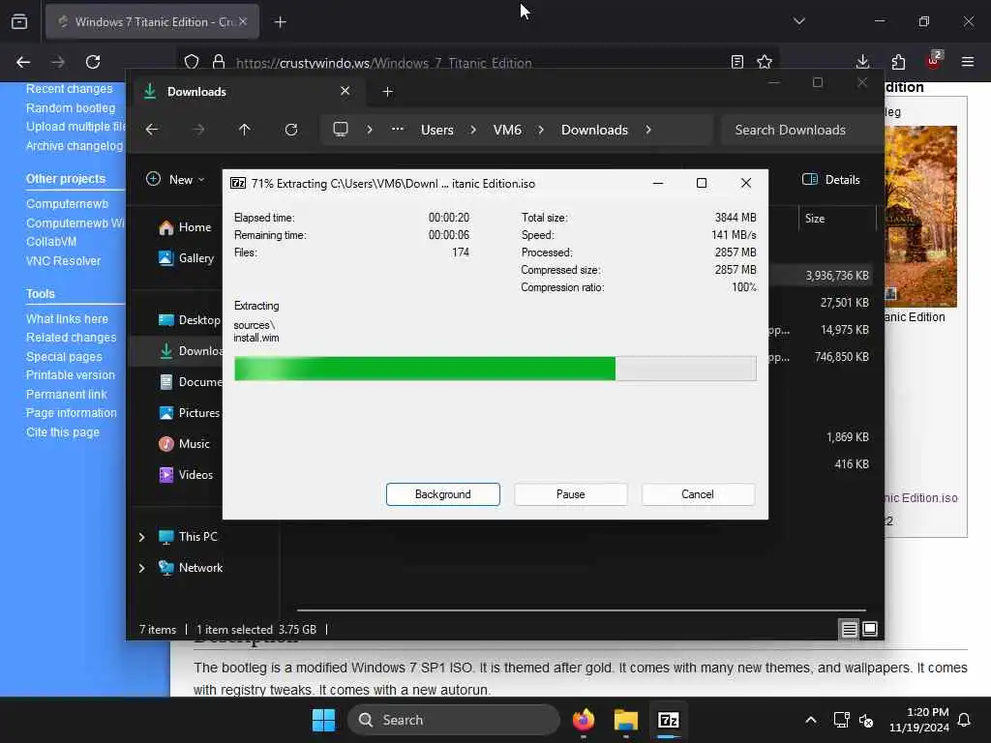Open Firefox application menu

(967, 62)
